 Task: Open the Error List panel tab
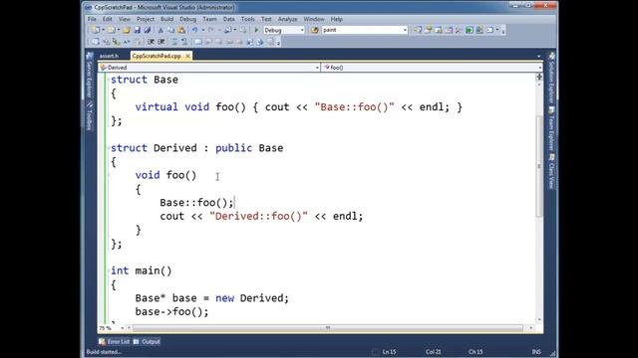(x=115, y=342)
